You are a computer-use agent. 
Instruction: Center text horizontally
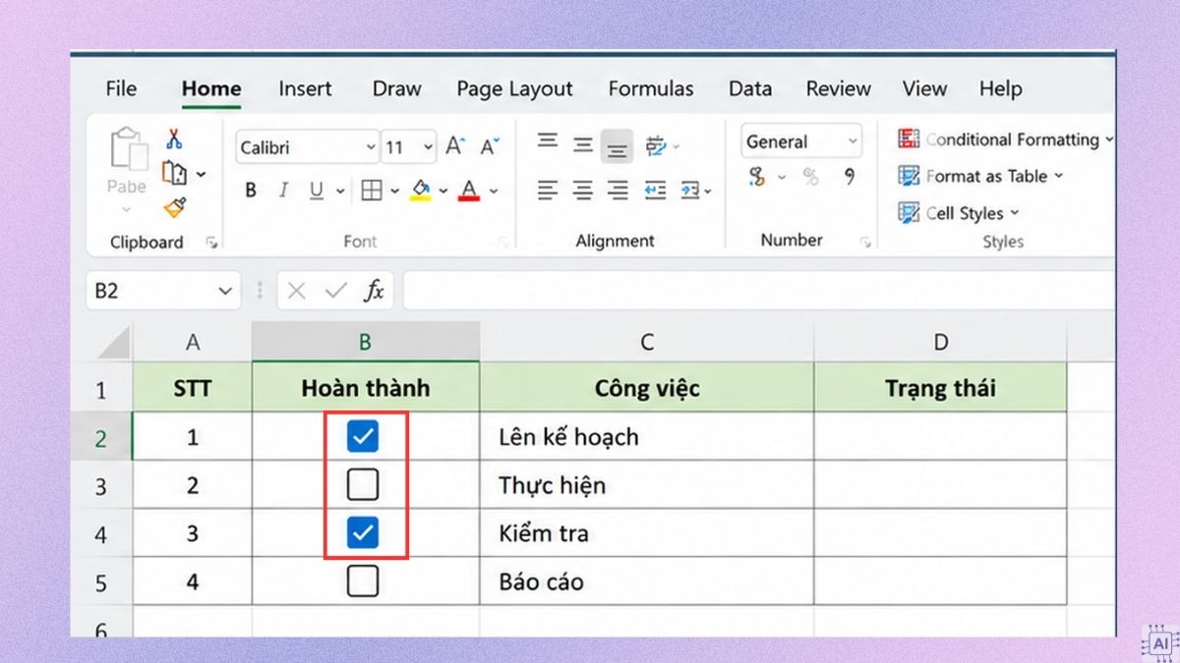pos(583,190)
